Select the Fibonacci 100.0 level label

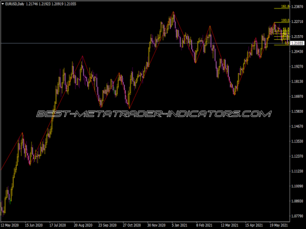[285, 21]
